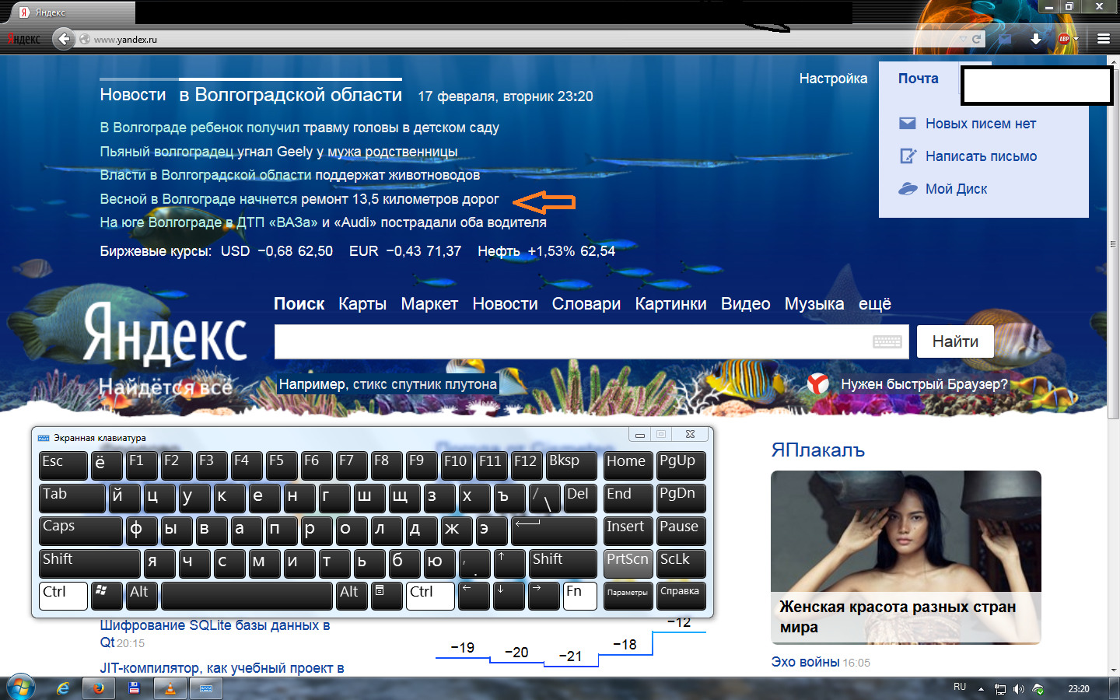
Task: Open the Firefox downloads arrow icon
Action: [x=1035, y=39]
